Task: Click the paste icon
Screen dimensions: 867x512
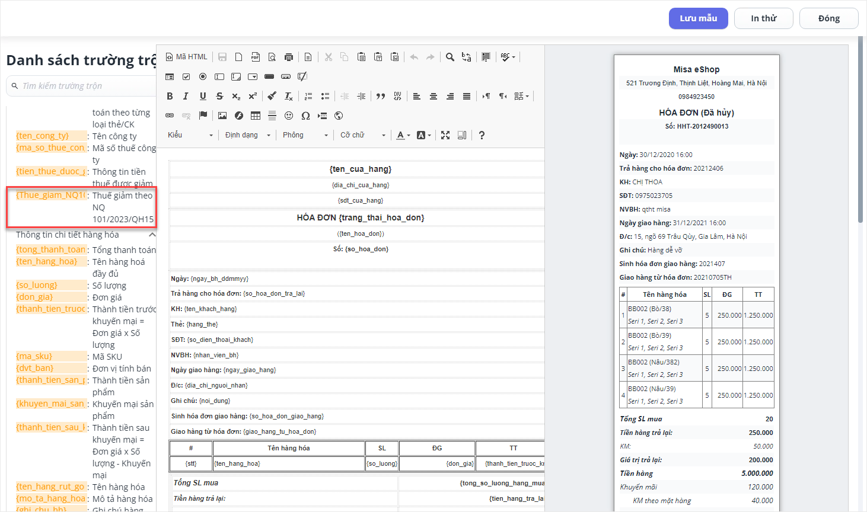Action: tap(361, 57)
